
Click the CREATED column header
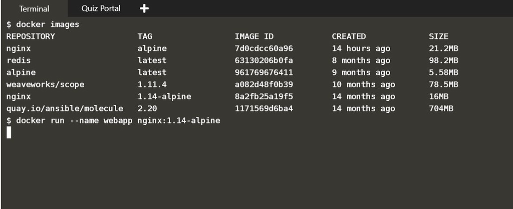click(349, 36)
